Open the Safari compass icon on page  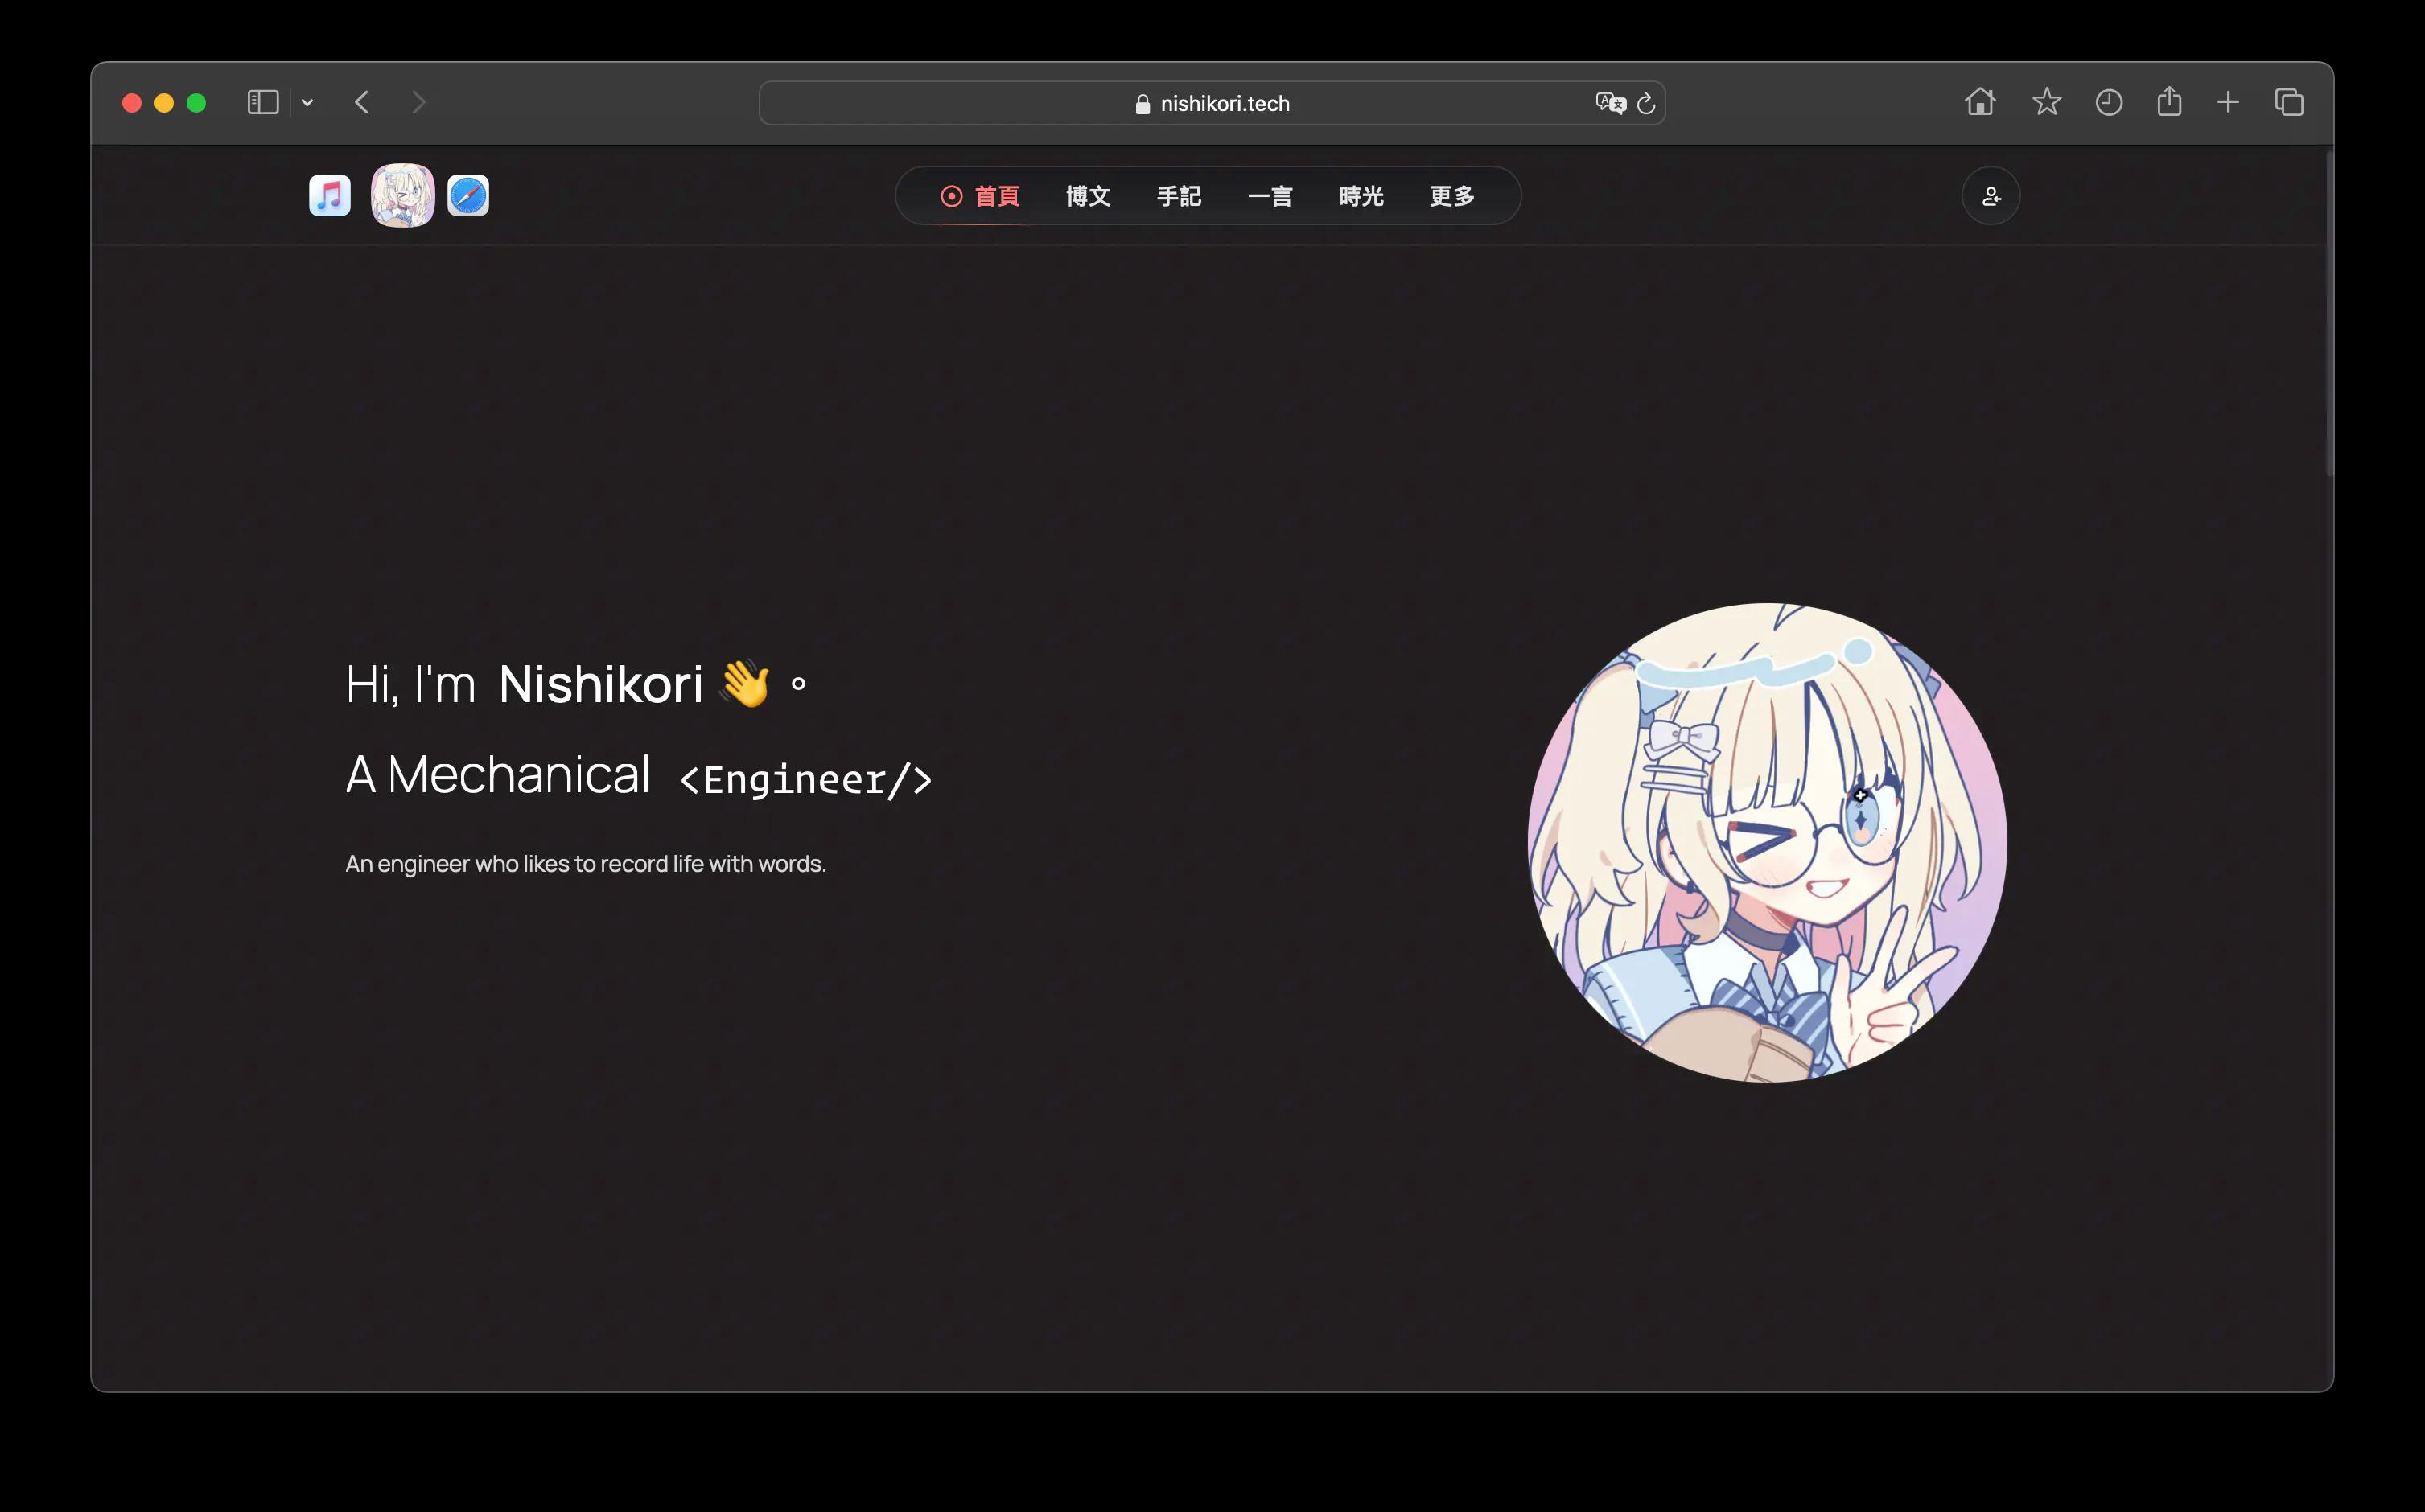point(468,195)
